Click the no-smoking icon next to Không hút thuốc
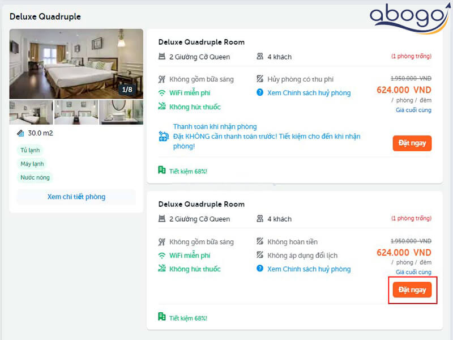Viewport: 453px width, 340px height. pos(163,105)
